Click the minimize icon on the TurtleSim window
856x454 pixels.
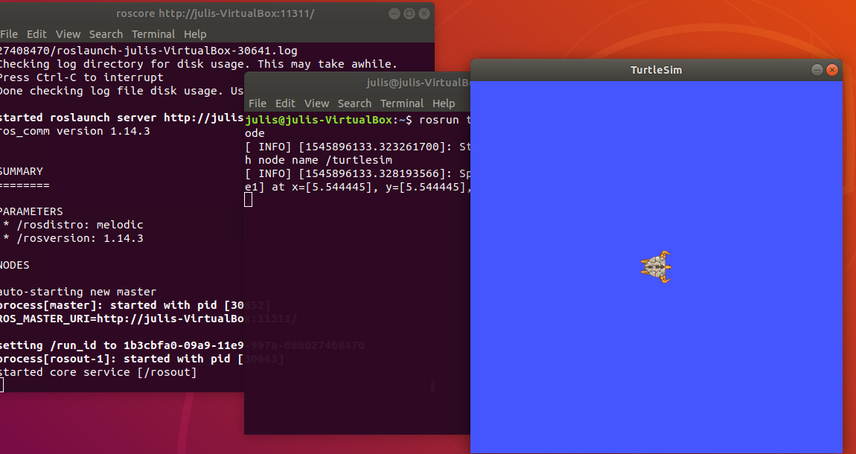click(x=817, y=69)
